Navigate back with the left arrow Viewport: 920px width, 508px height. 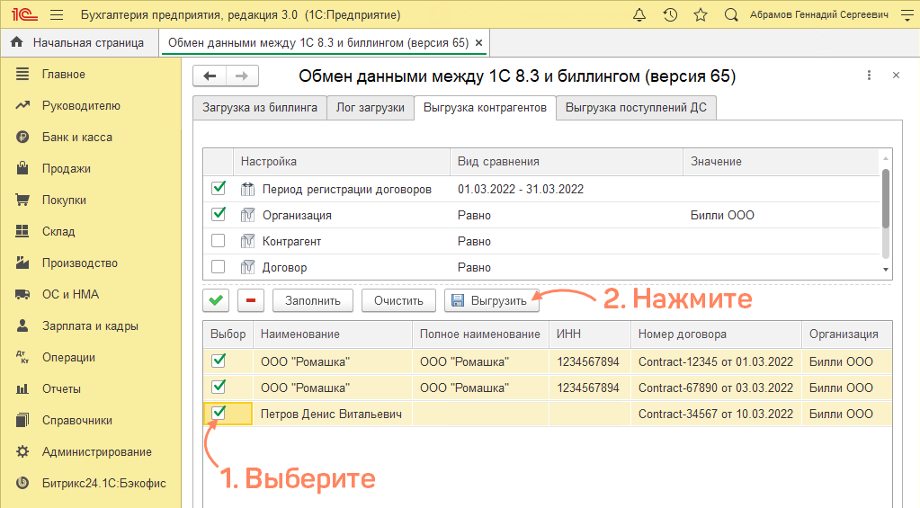(x=210, y=76)
